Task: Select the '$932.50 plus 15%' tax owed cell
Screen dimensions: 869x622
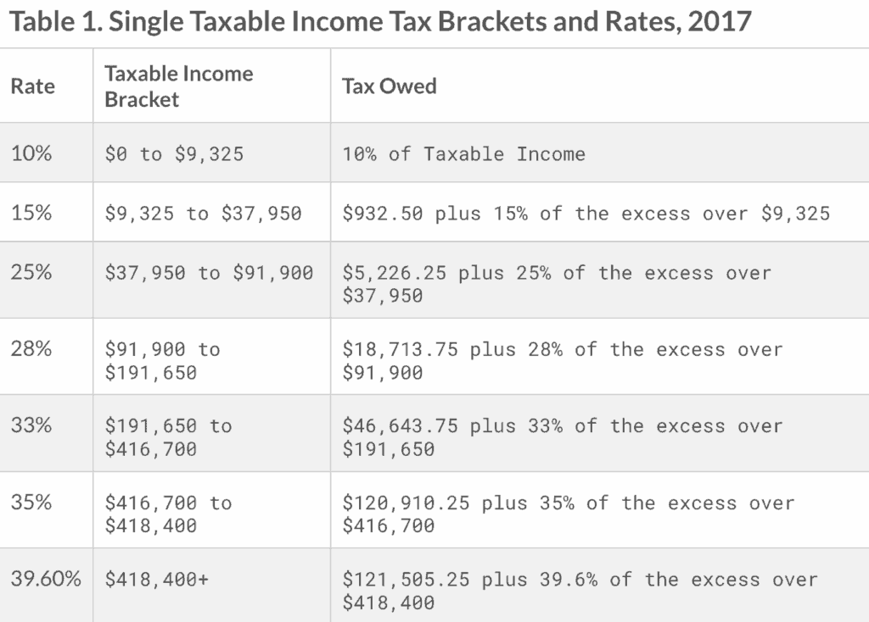Action: coord(586,214)
